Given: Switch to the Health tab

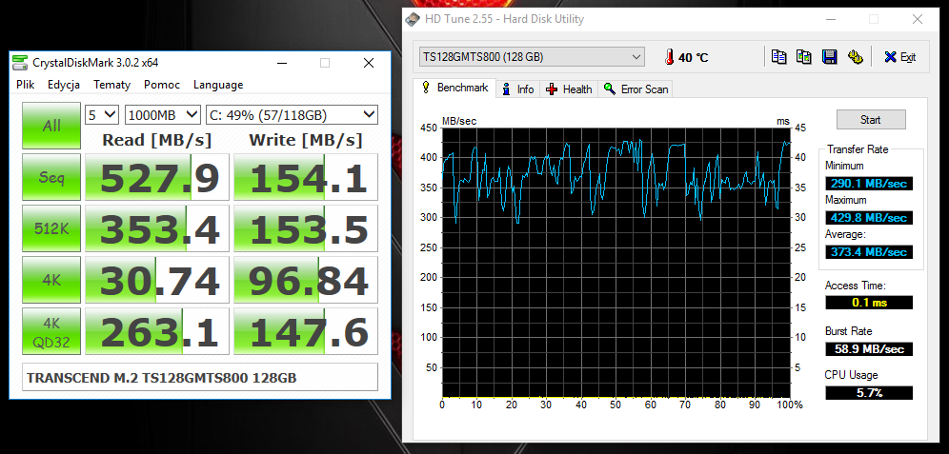Looking at the screenshot, I should (569, 89).
